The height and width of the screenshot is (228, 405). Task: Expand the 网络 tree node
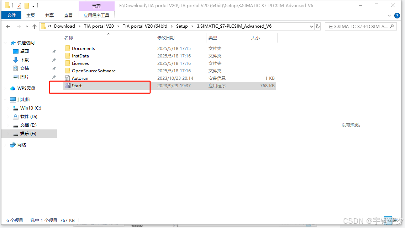(6, 145)
